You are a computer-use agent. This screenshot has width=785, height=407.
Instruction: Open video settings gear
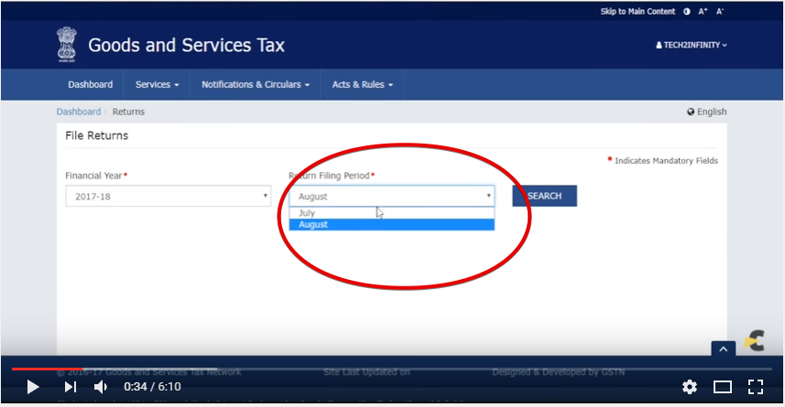pyautogui.click(x=690, y=387)
